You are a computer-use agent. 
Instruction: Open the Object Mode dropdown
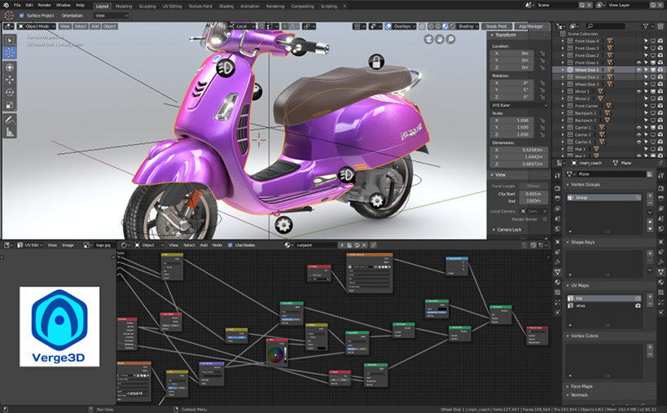pyautogui.click(x=36, y=26)
